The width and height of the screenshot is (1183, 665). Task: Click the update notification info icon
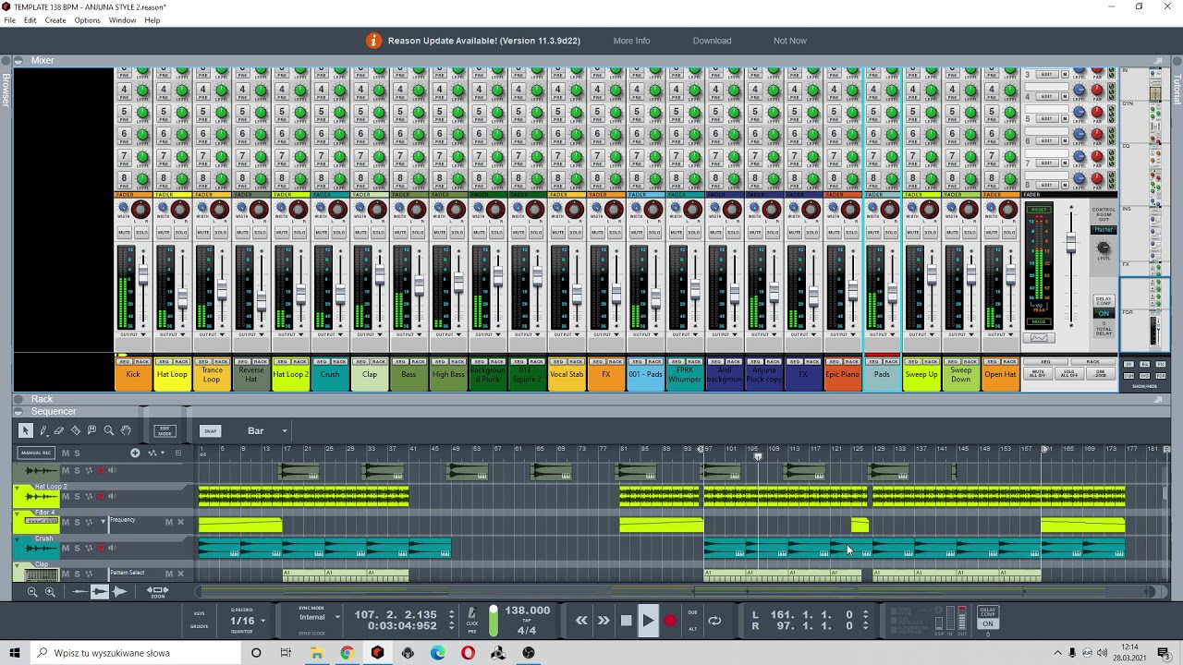coord(373,41)
